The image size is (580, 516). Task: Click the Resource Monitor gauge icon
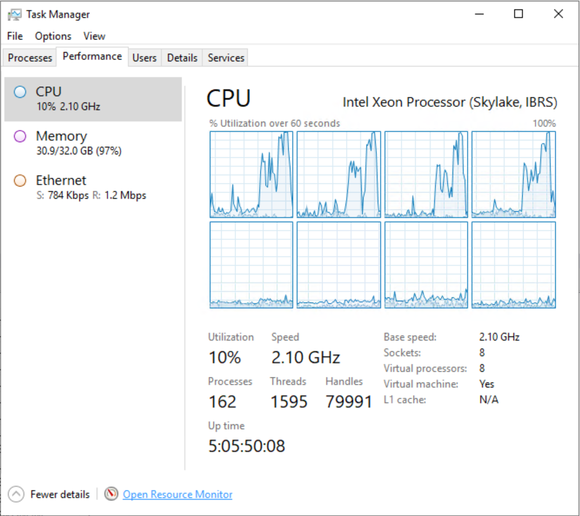(111, 494)
